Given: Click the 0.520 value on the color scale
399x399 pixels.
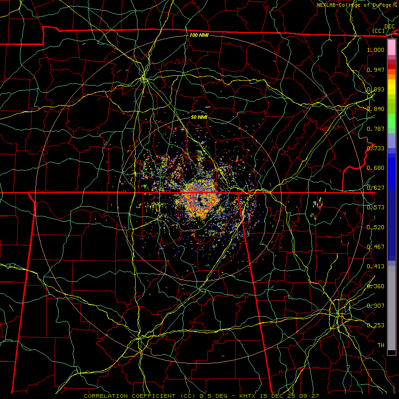Looking at the screenshot, I should [376, 227].
